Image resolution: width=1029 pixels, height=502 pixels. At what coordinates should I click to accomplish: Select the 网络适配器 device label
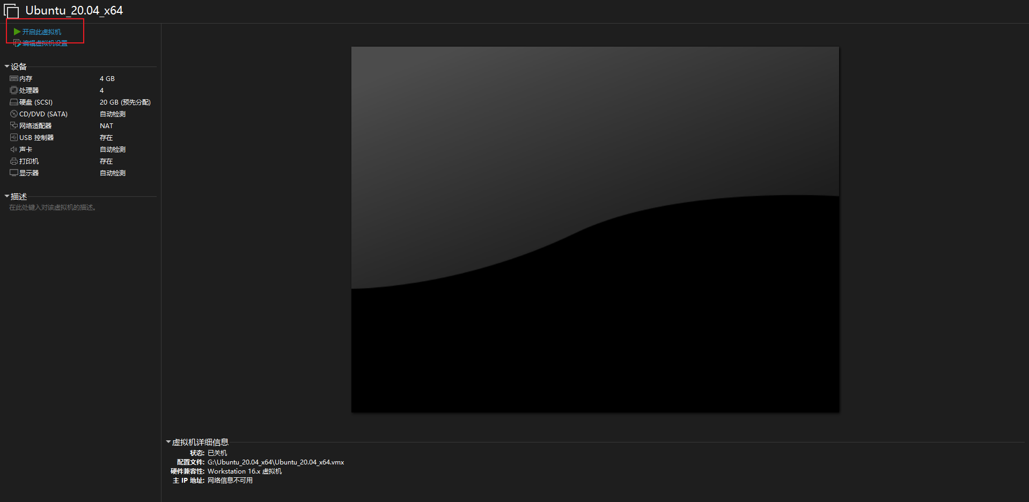pos(35,126)
